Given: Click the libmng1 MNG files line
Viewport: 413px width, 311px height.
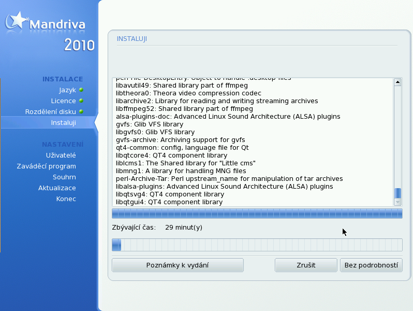Looking at the screenshot, I should tap(181, 171).
